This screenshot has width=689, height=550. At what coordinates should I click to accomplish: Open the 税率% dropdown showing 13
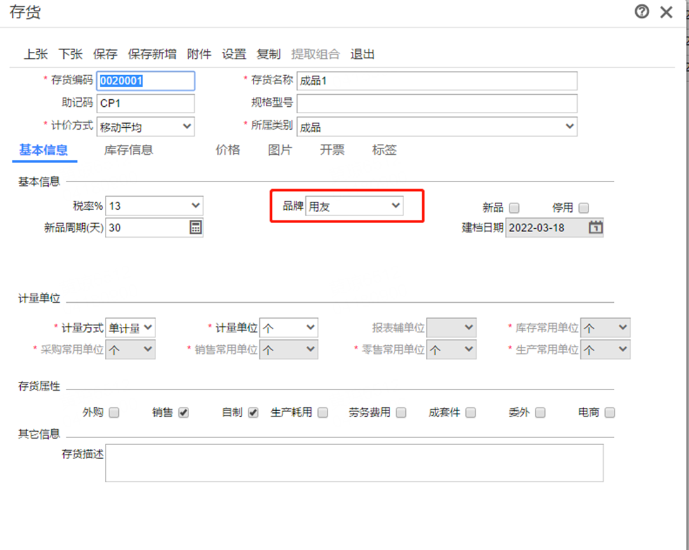(154, 205)
